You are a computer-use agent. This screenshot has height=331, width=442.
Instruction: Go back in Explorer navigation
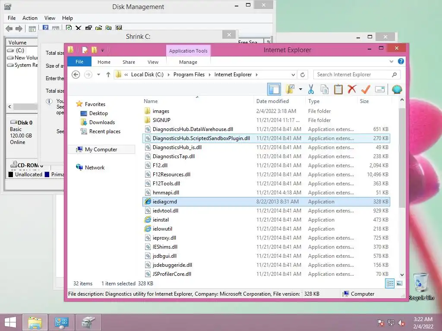point(76,75)
